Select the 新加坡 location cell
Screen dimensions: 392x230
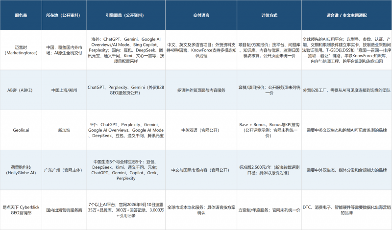pos(64,130)
